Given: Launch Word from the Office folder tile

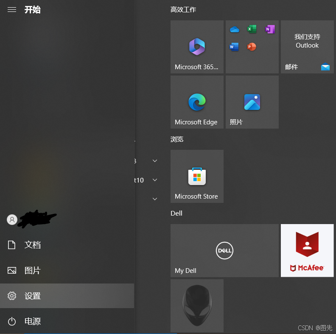Looking at the screenshot, I should coord(234,47).
